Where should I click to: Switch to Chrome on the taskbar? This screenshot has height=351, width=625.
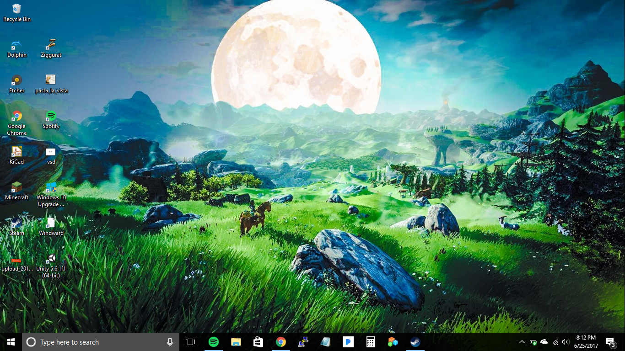point(280,342)
